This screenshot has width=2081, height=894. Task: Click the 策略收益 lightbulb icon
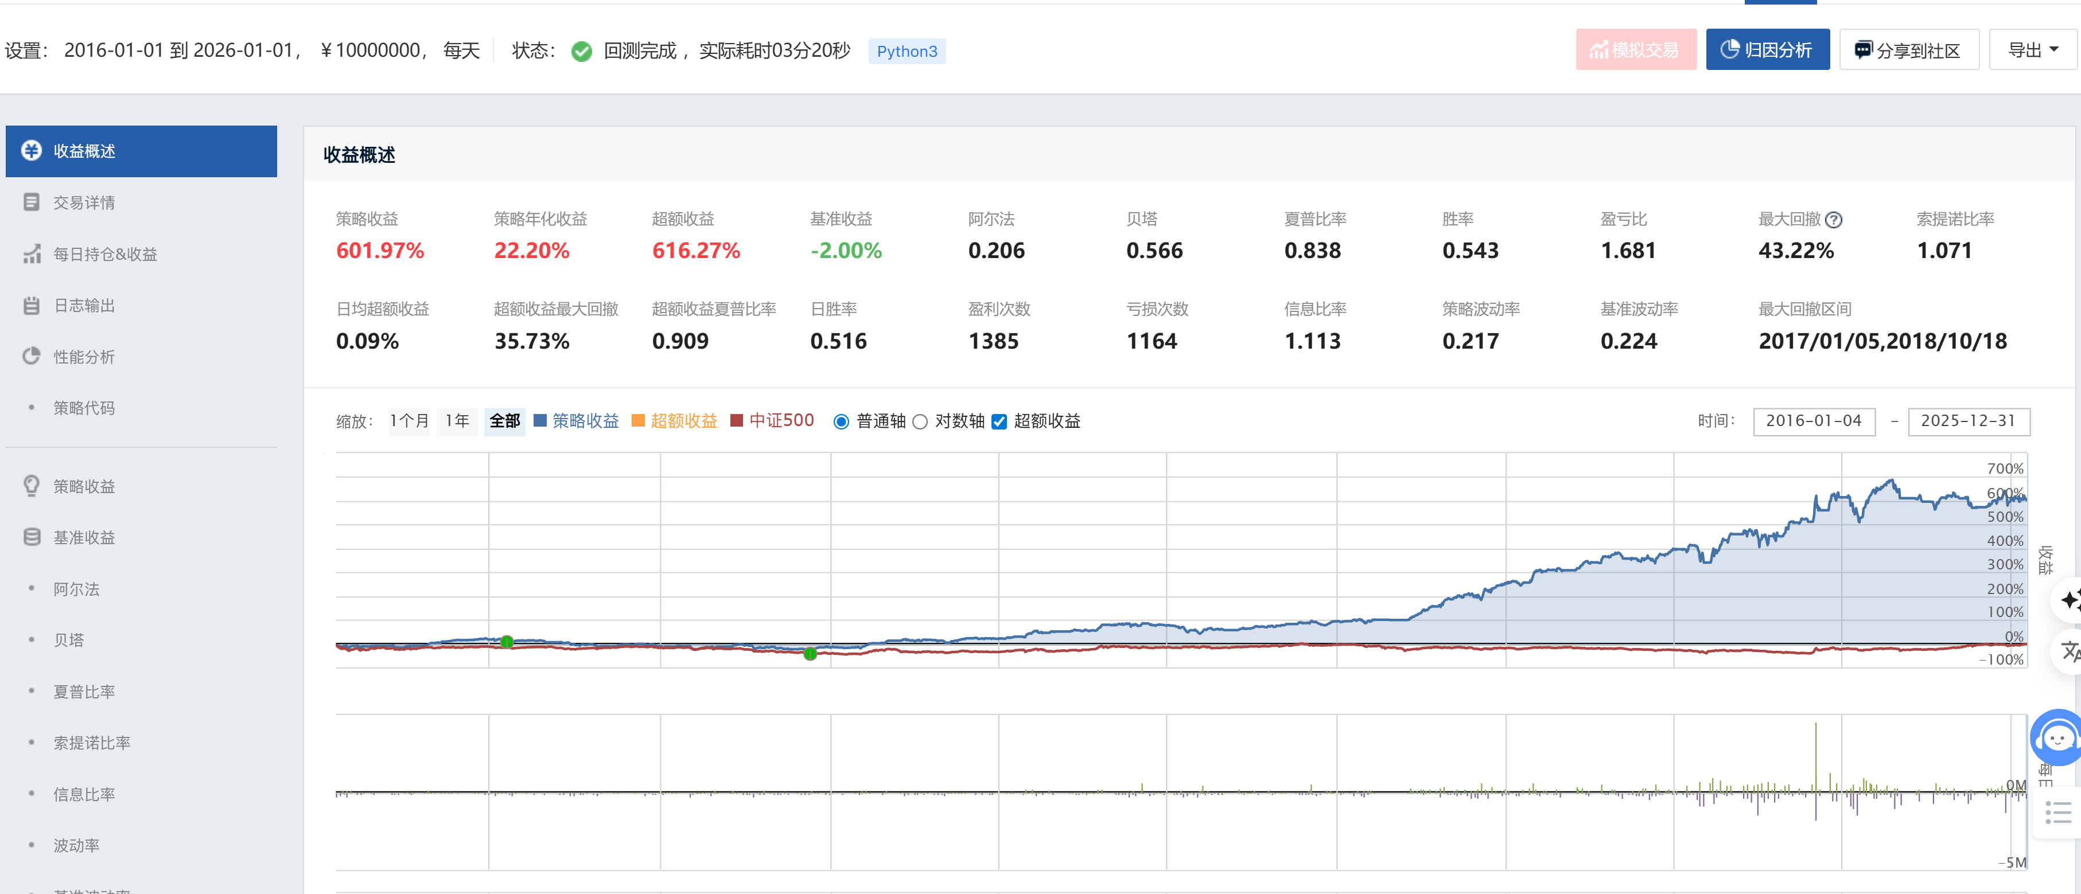coord(32,485)
